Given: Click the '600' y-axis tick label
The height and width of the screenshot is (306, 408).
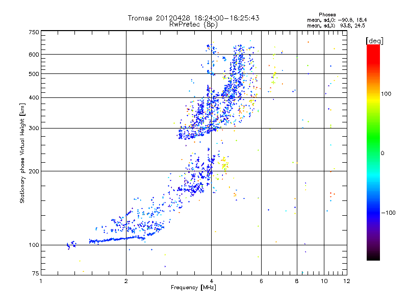Looking at the screenshot, I should tap(34, 55).
